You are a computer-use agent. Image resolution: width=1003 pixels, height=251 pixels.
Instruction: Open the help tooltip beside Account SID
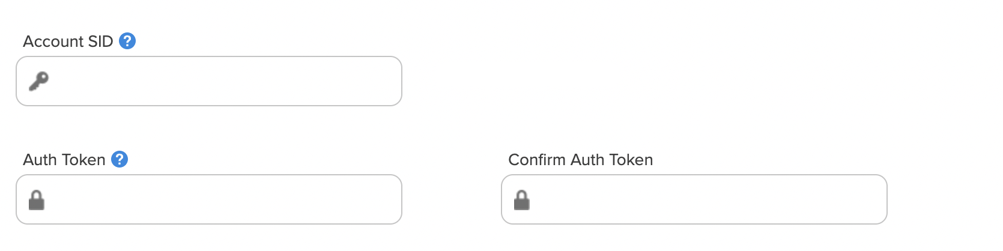(127, 41)
